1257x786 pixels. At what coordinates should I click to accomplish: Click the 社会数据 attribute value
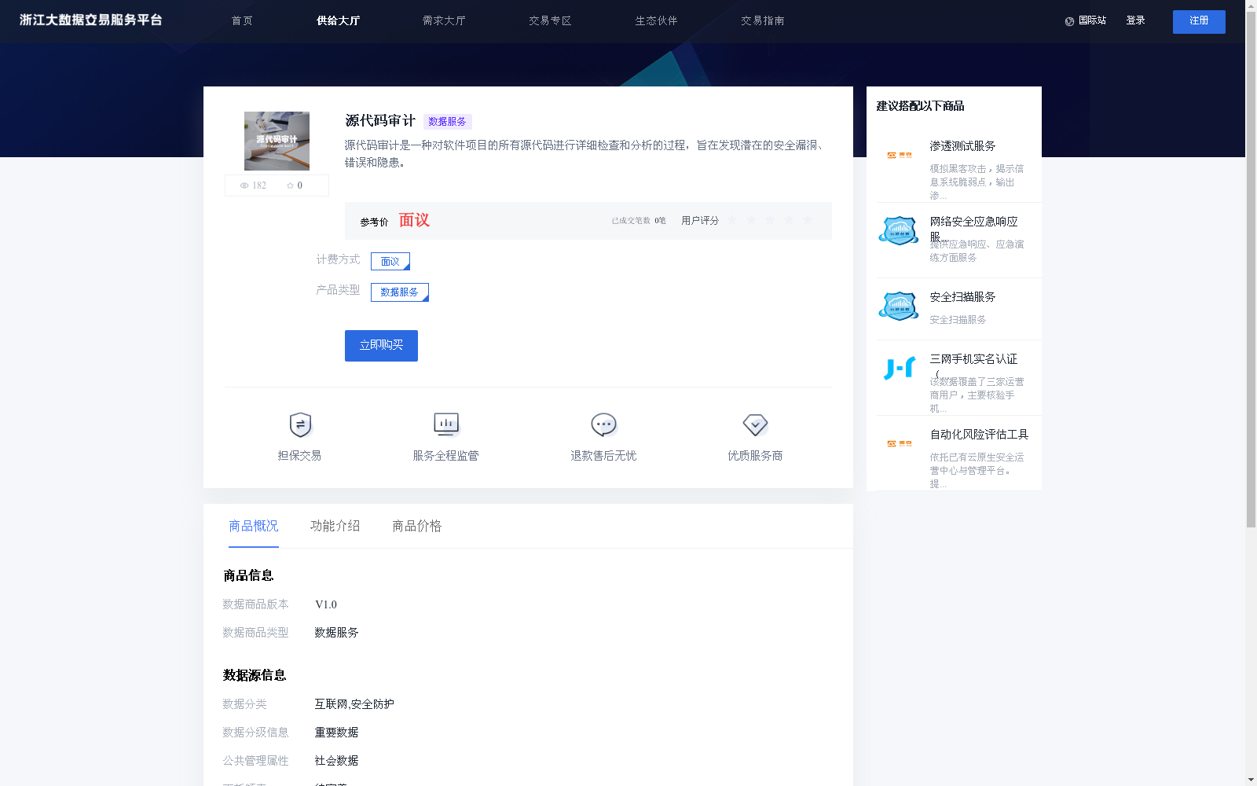click(x=336, y=761)
